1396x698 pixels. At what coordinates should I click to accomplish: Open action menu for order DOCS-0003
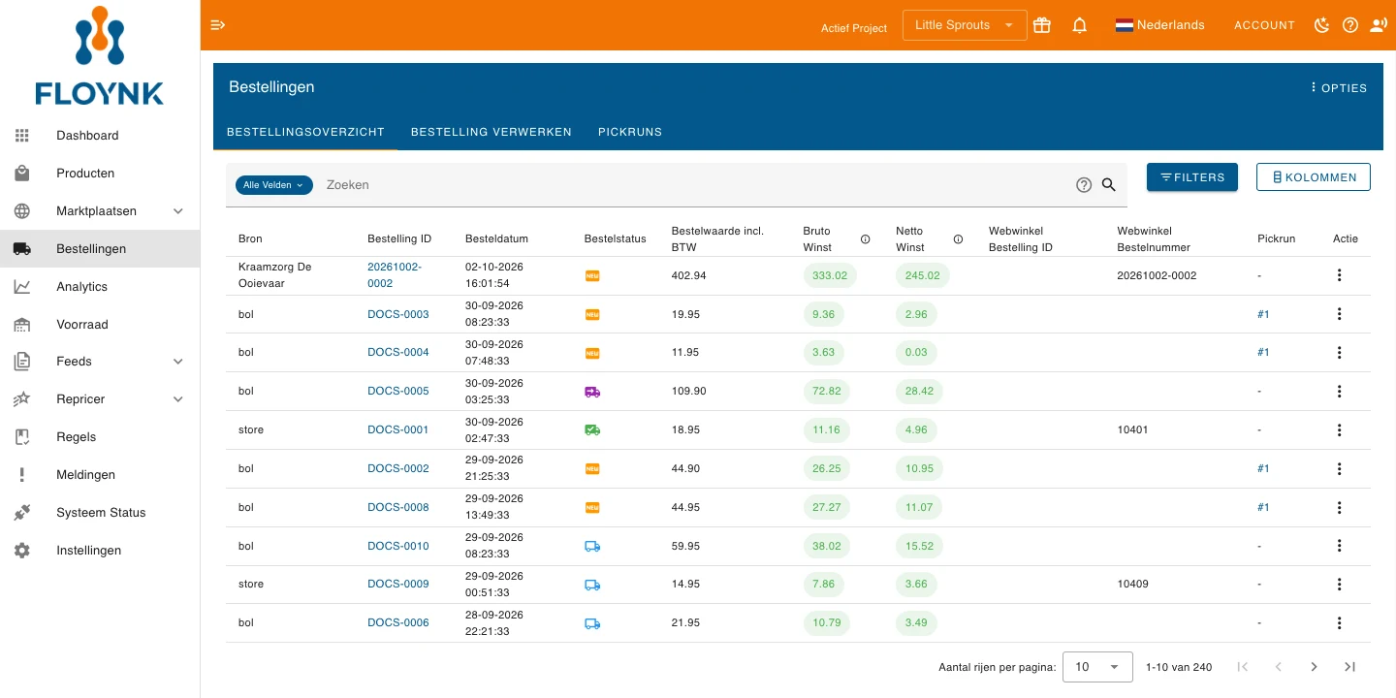tap(1340, 314)
